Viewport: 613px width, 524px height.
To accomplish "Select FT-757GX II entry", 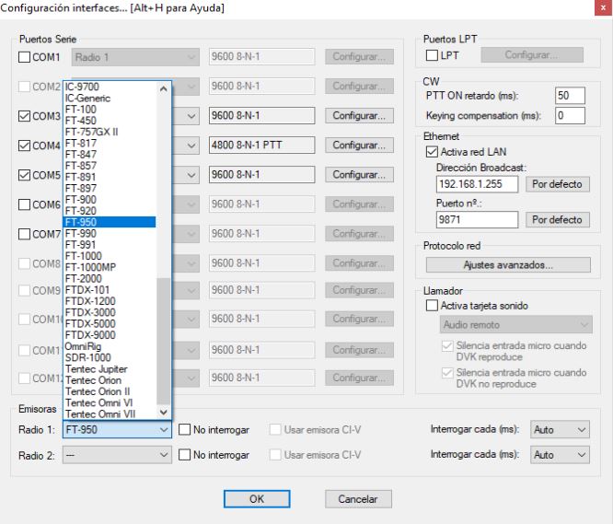I will click(x=110, y=132).
